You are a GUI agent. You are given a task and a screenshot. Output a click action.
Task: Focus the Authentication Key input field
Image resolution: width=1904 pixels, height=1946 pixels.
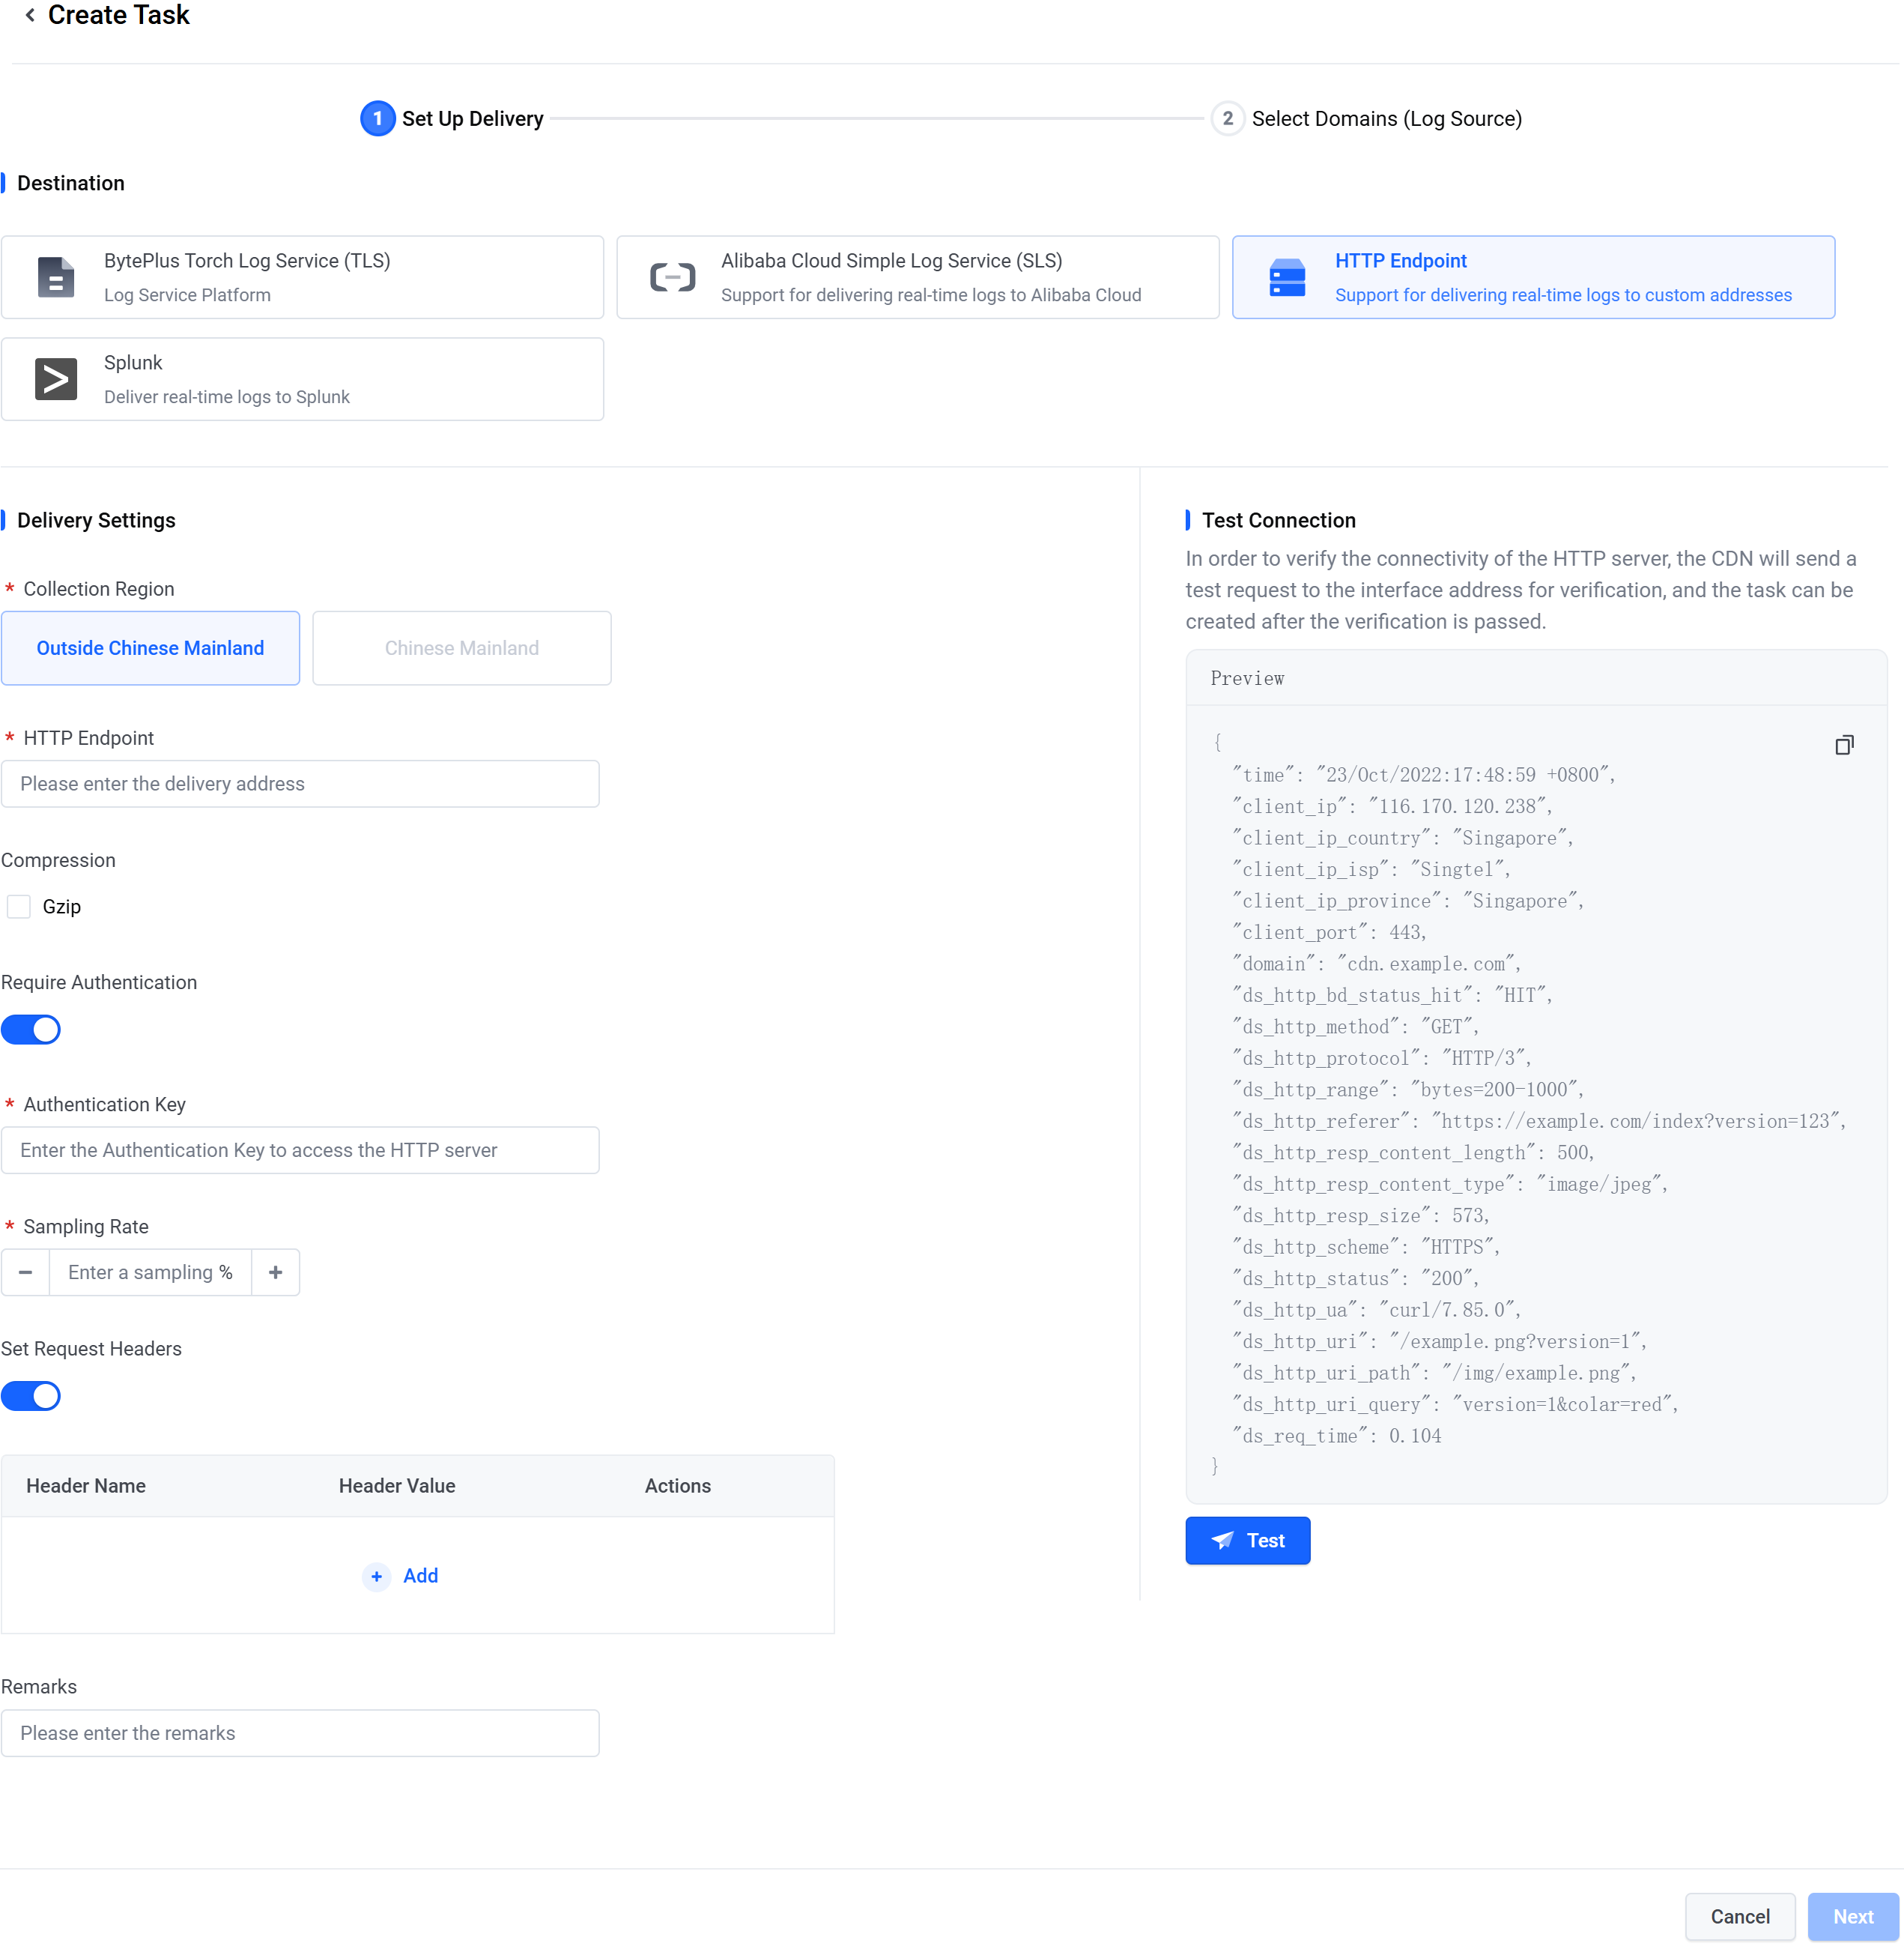pos(300,1151)
